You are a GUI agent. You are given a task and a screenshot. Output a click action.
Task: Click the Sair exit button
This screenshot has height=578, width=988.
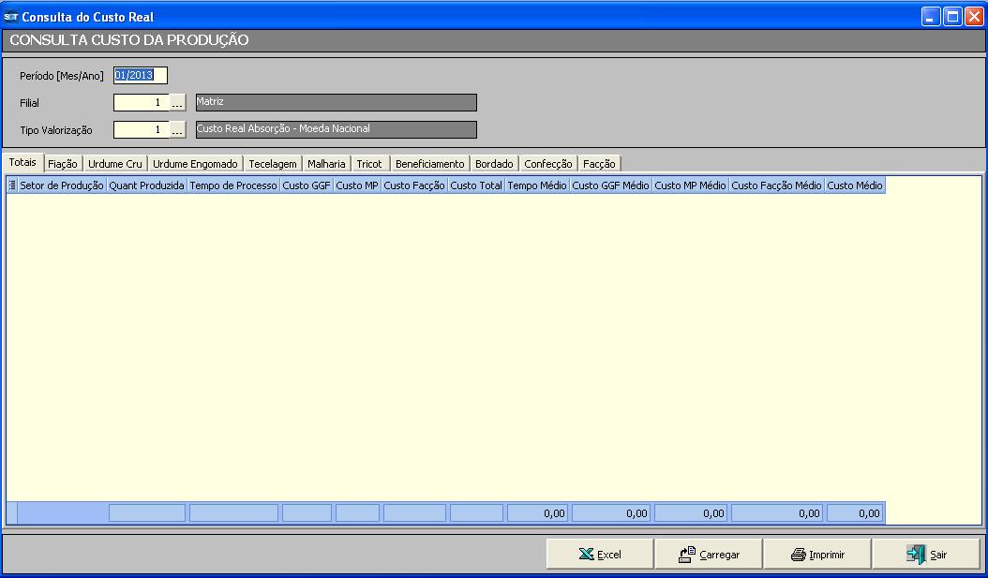tap(926, 555)
